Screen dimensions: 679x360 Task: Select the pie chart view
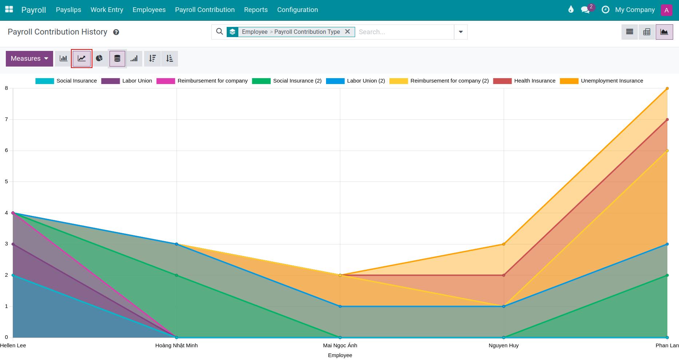point(99,58)
